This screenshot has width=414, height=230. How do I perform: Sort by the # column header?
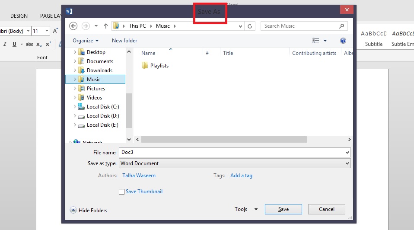coord(207,53)
